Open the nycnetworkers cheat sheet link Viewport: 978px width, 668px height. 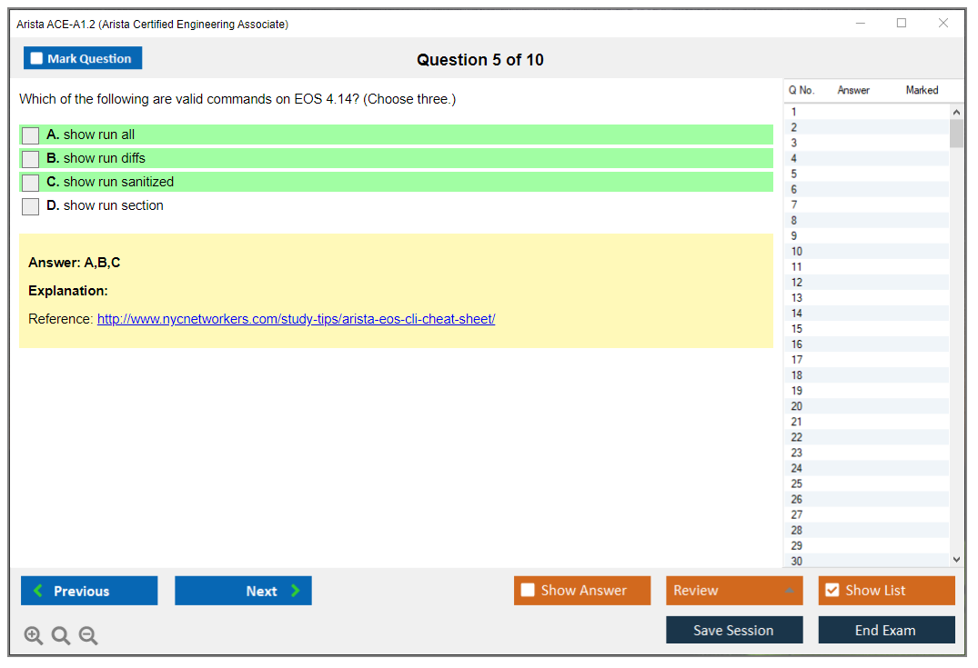coord(296,319)
